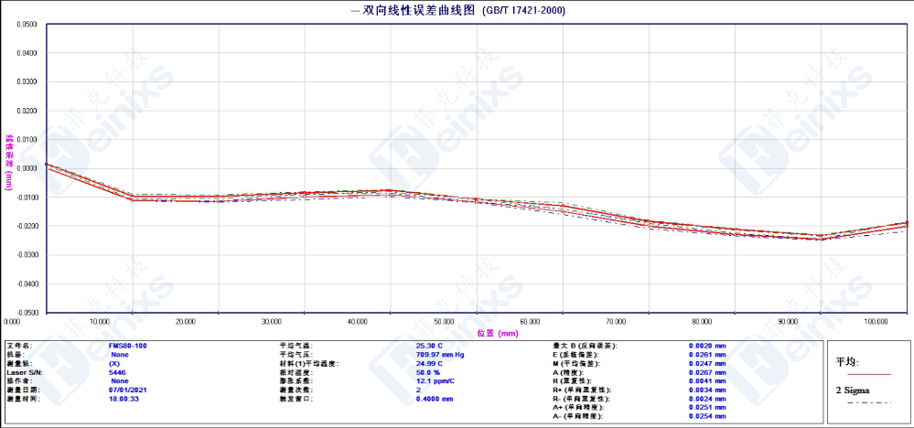Click the relative humidity value 50.0 %
Screen dimensions: 914x428
click(428, 372)
